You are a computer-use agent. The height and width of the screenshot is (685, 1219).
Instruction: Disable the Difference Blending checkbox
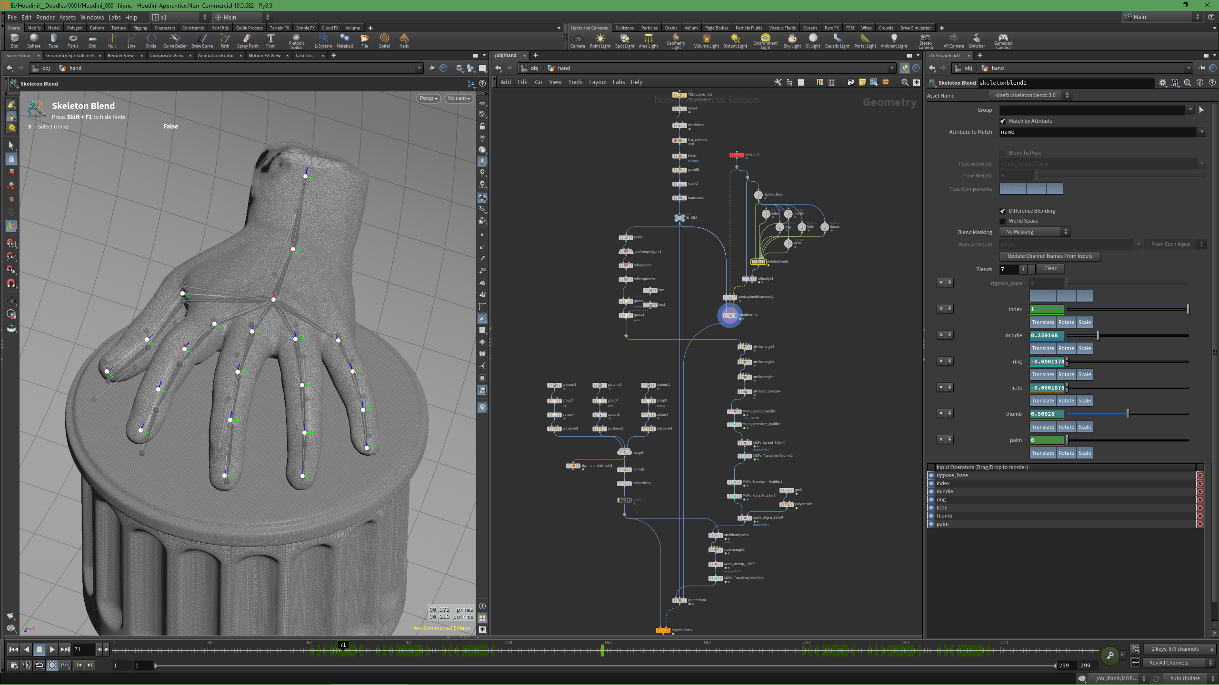point(1003,211)
